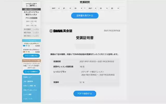
Task: Click the blue チケット section header
Action: (x=31, y=41)
